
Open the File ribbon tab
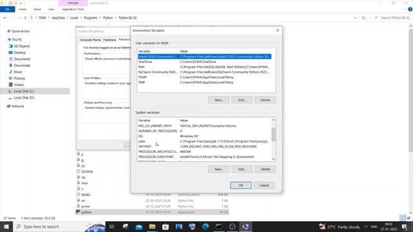click(x=7, y=9)
